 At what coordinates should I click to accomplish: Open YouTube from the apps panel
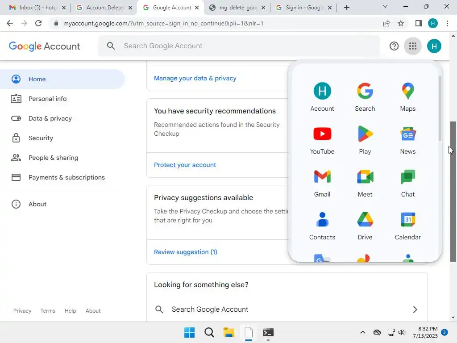point(322,140)
